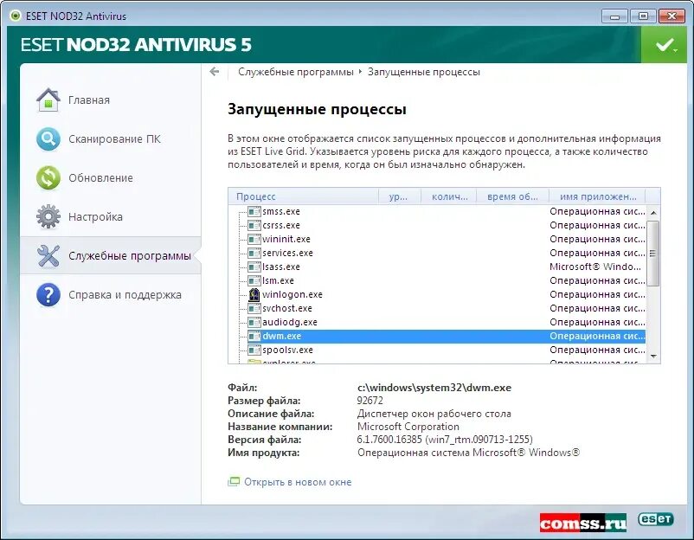Click the ESET eye icon in title bar

(x=16, y=16)
